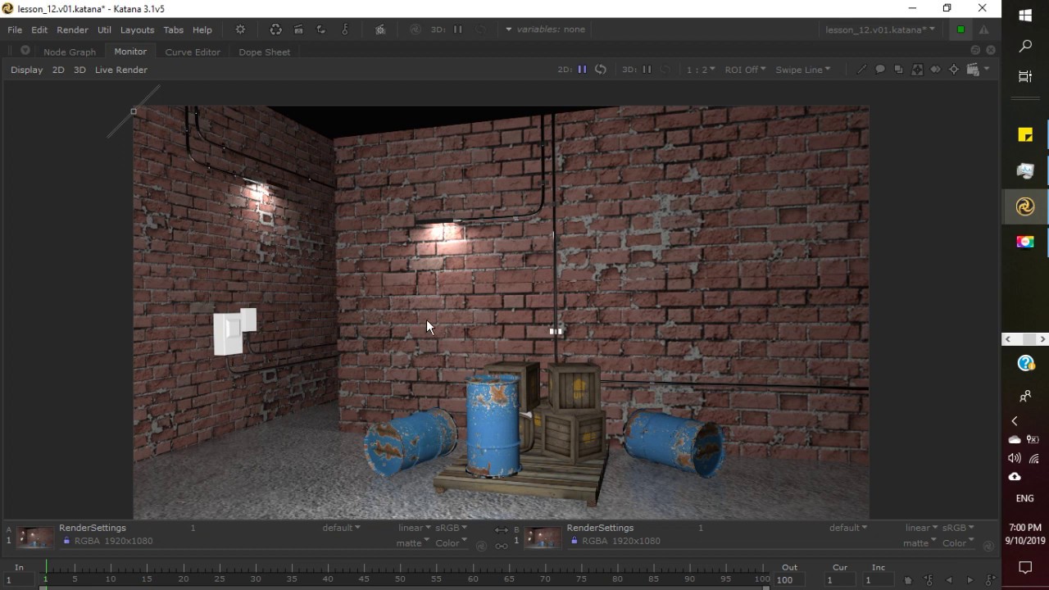Open image B's default pass dropdown

tap(848, 528)
